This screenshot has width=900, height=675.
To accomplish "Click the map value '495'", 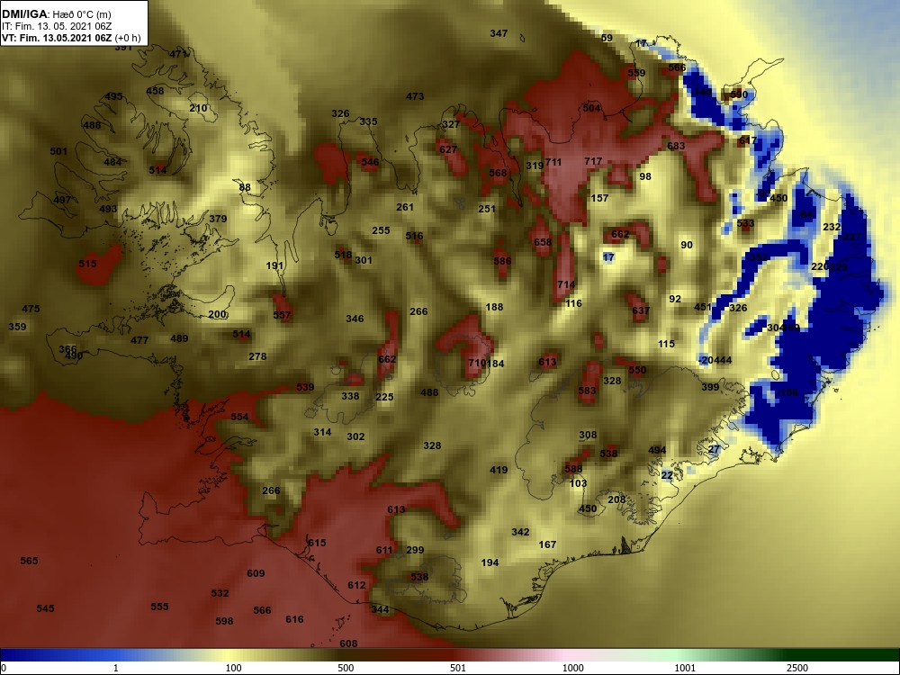I will pos(113,96).
